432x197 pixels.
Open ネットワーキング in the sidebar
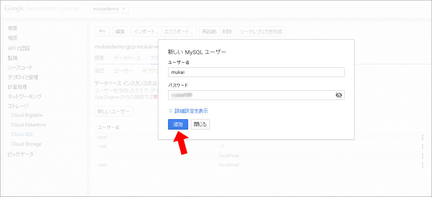24,96
